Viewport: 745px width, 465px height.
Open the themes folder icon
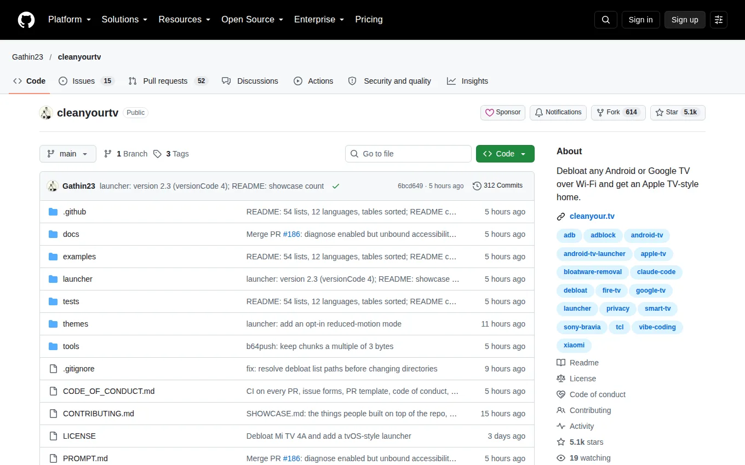click(53, 324)
